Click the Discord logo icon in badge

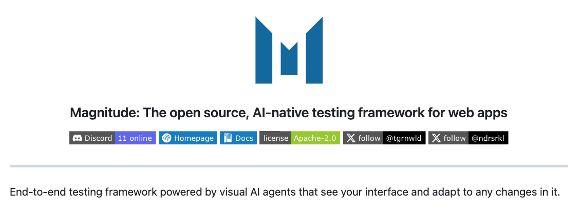(x=77, y=138)
